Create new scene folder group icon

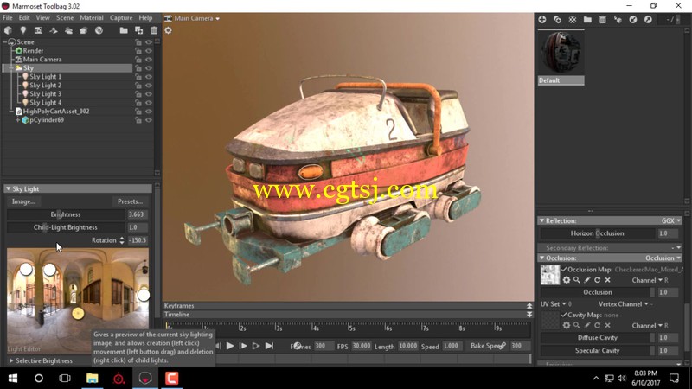coord(124,30)
